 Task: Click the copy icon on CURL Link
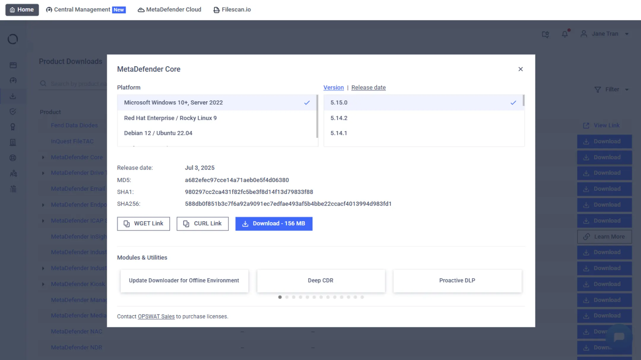pyautogui.click(x=186, y=224)
